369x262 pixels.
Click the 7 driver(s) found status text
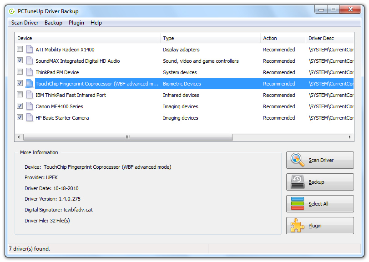point(30,249)
